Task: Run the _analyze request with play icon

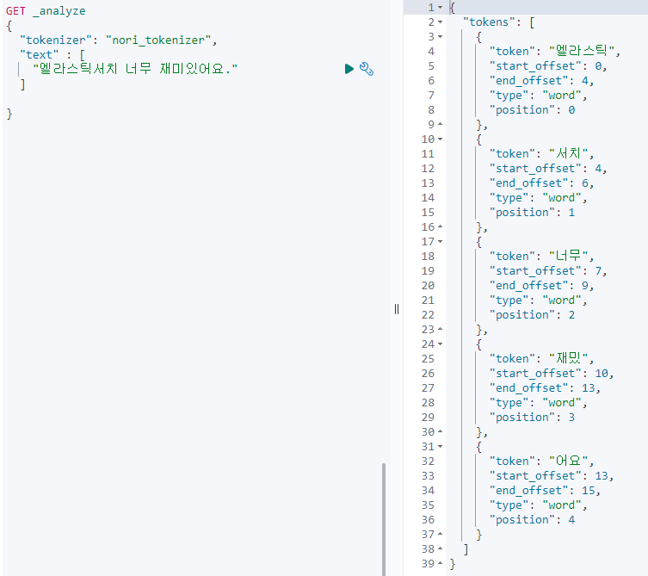Action: tap(349, 69)
